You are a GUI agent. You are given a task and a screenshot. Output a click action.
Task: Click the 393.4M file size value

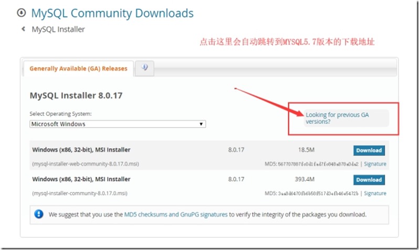(x=305, y=179)
